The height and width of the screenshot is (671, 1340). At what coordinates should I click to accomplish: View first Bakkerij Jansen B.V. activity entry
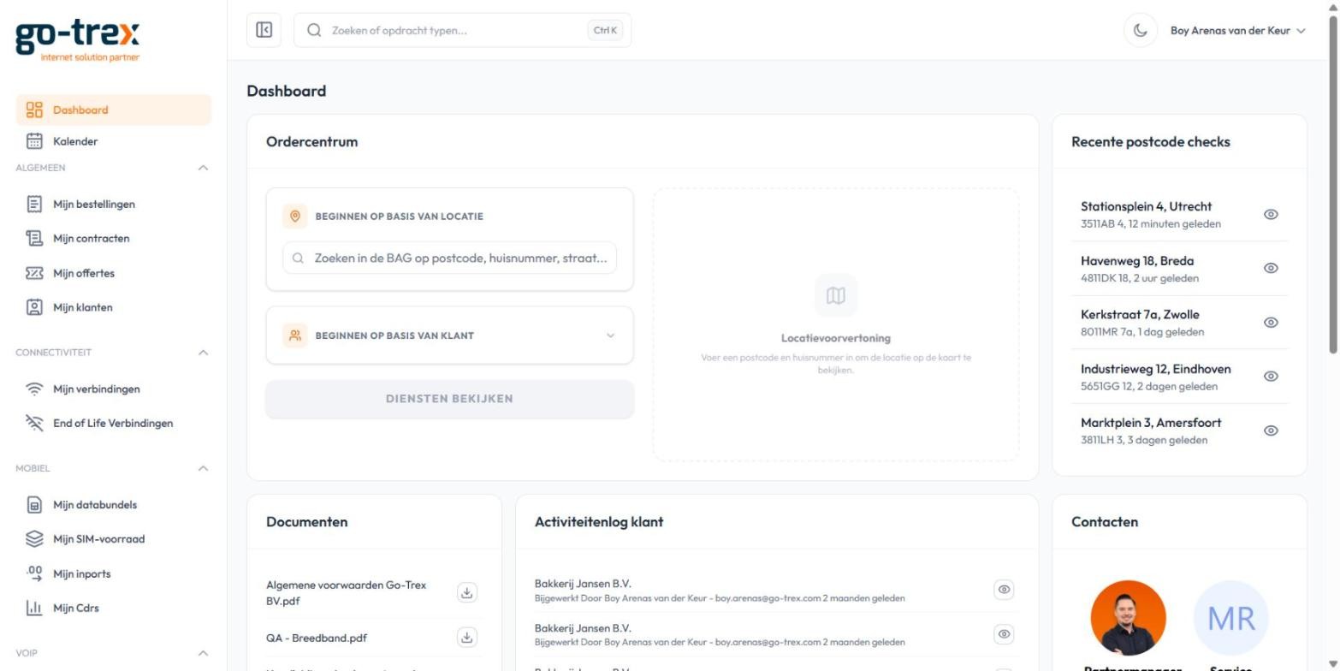1004,590
